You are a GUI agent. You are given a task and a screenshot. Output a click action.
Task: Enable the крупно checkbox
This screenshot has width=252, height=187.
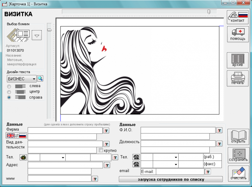coord(101,150)
